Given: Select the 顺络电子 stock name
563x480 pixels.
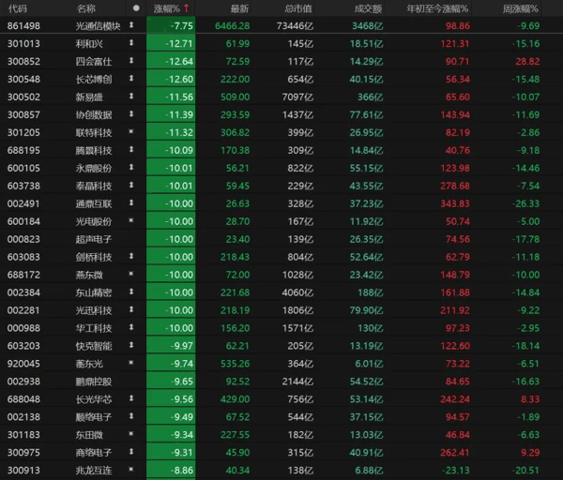Looking at the screenshot, I should click(94, 417).
